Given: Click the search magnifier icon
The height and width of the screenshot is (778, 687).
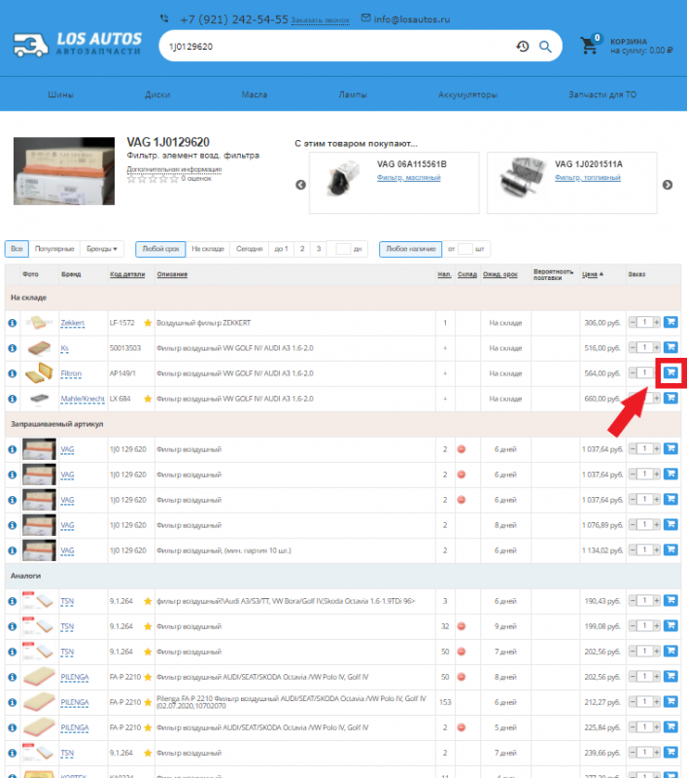Looking at the screenshot, I should click(545, 47).
